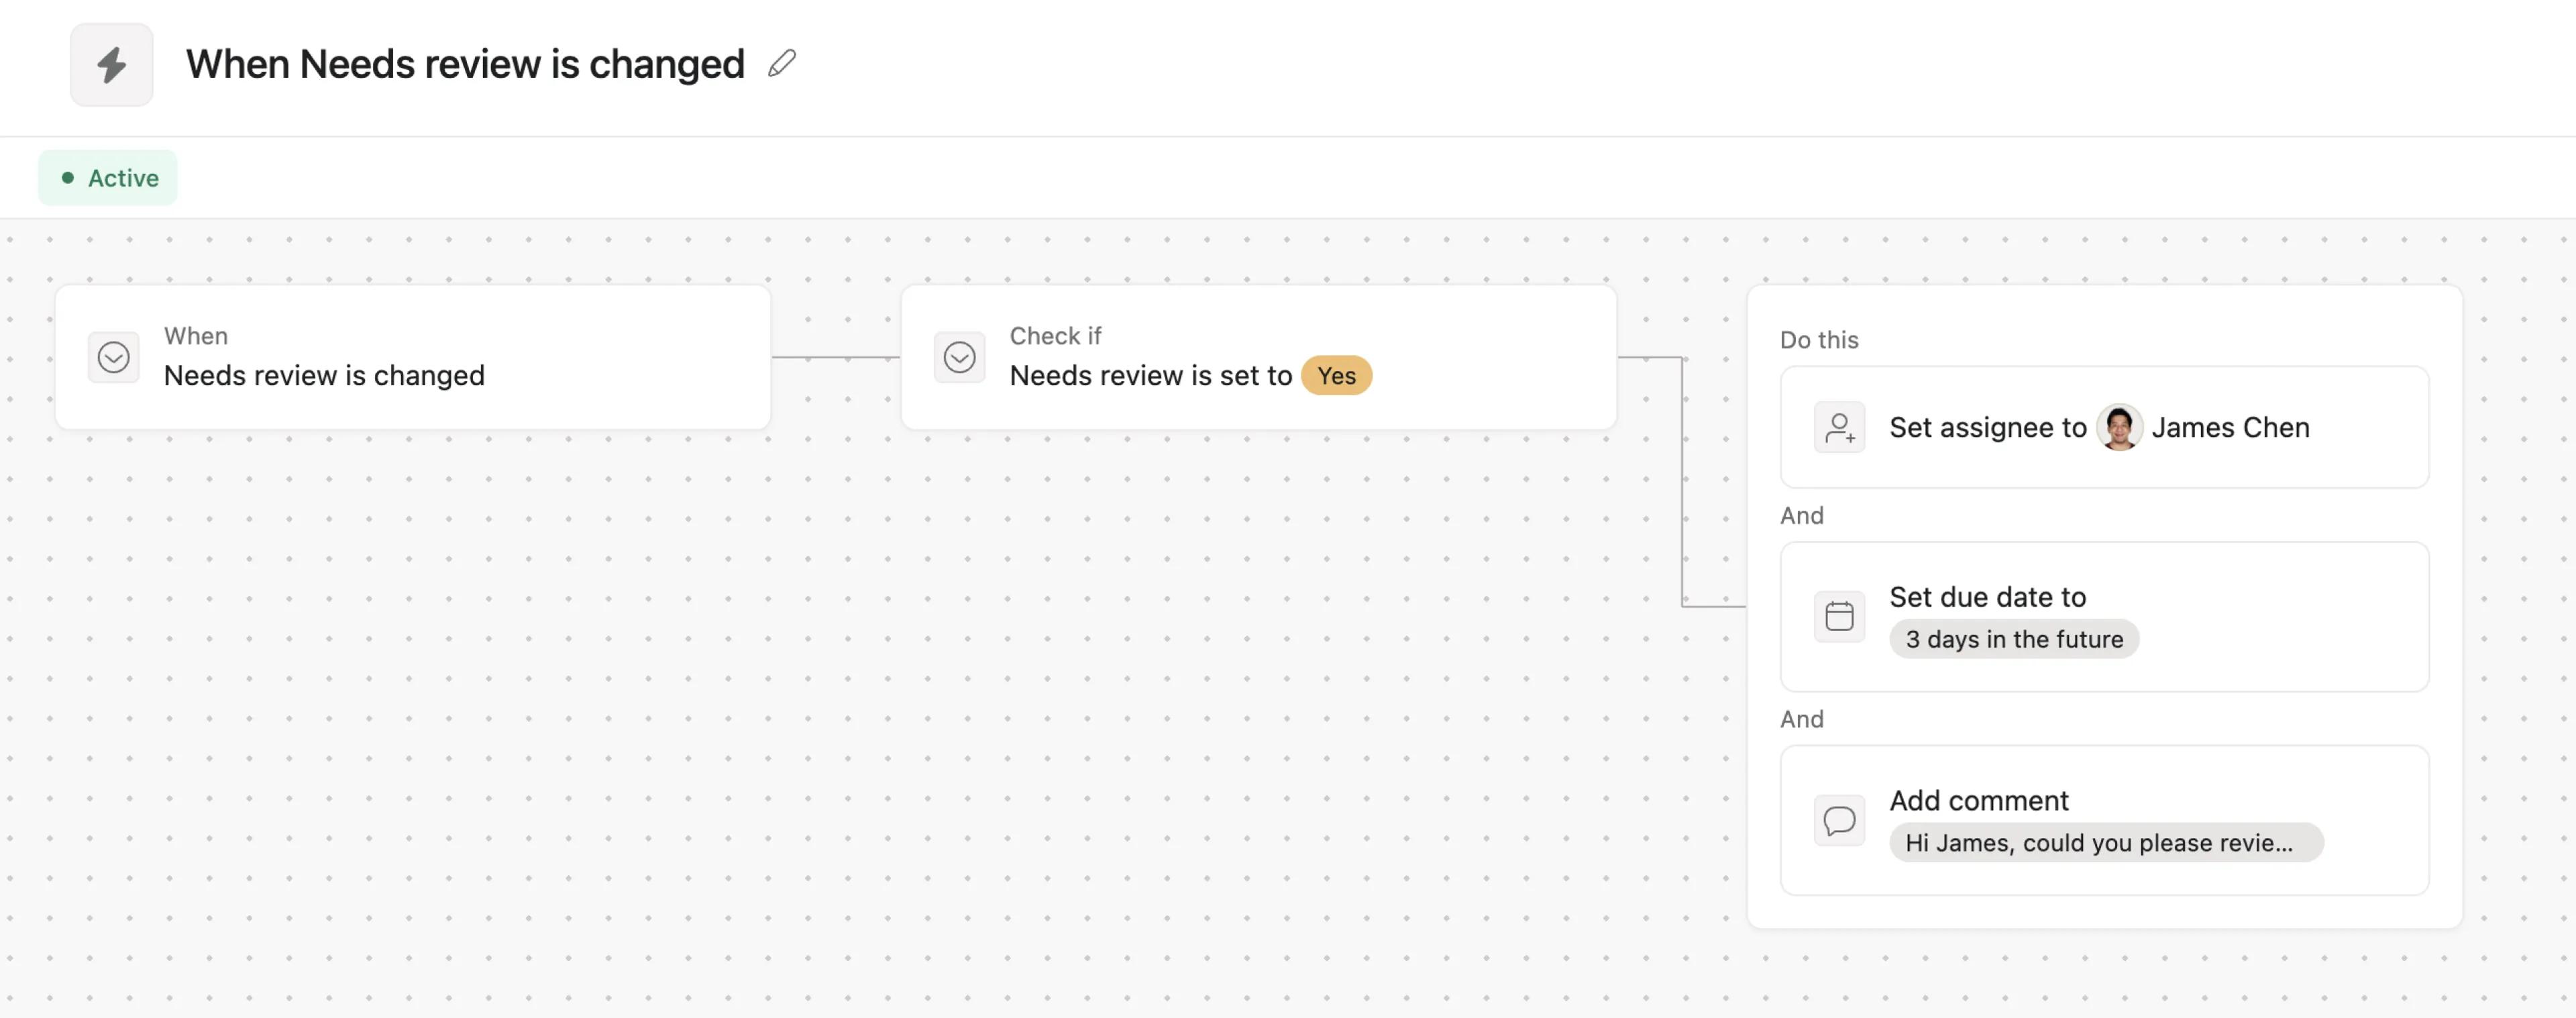Click the yellow Yes value pill

pyautogui.click(x=1336, y=376)
